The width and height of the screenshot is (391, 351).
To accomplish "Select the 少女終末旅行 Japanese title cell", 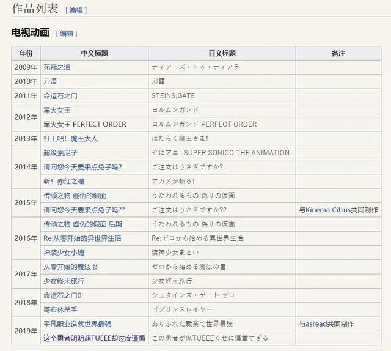I will pos(222,281).
